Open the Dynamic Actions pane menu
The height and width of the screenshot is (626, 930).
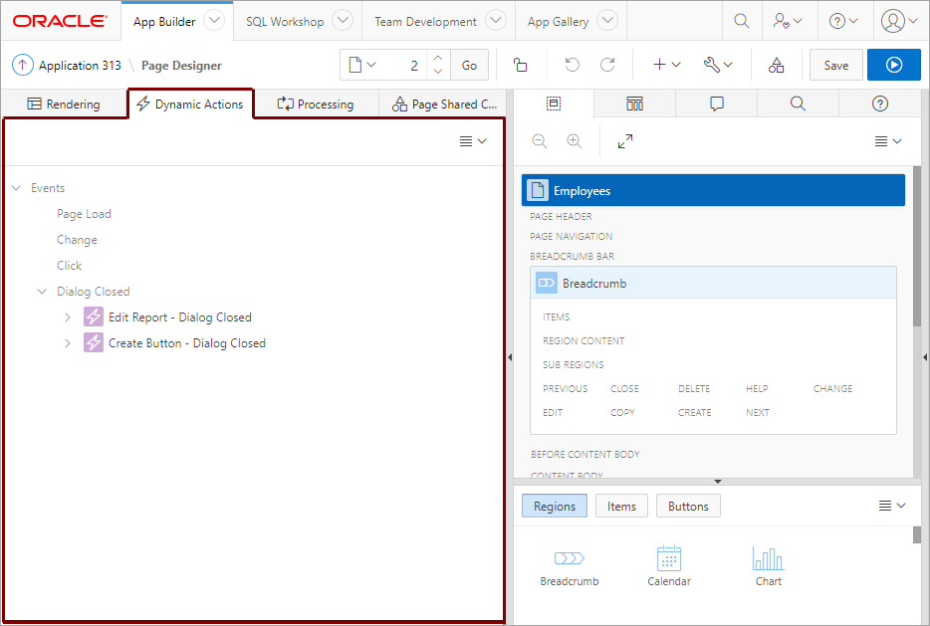point(473,141)
